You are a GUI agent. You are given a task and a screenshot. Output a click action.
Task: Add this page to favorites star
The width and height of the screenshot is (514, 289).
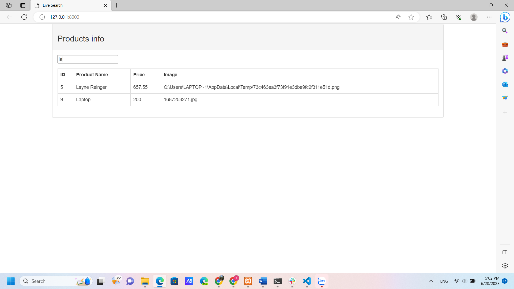coord(411,17)
